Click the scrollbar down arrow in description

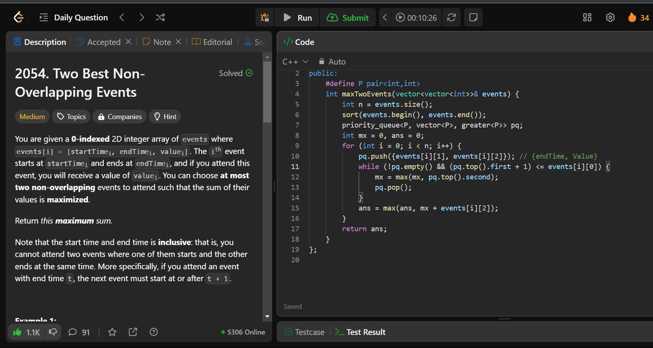click(x=267, y=316)
